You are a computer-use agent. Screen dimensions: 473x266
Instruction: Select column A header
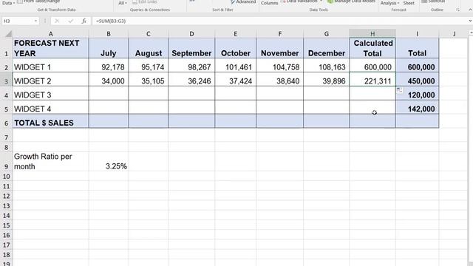pos(51,33)
